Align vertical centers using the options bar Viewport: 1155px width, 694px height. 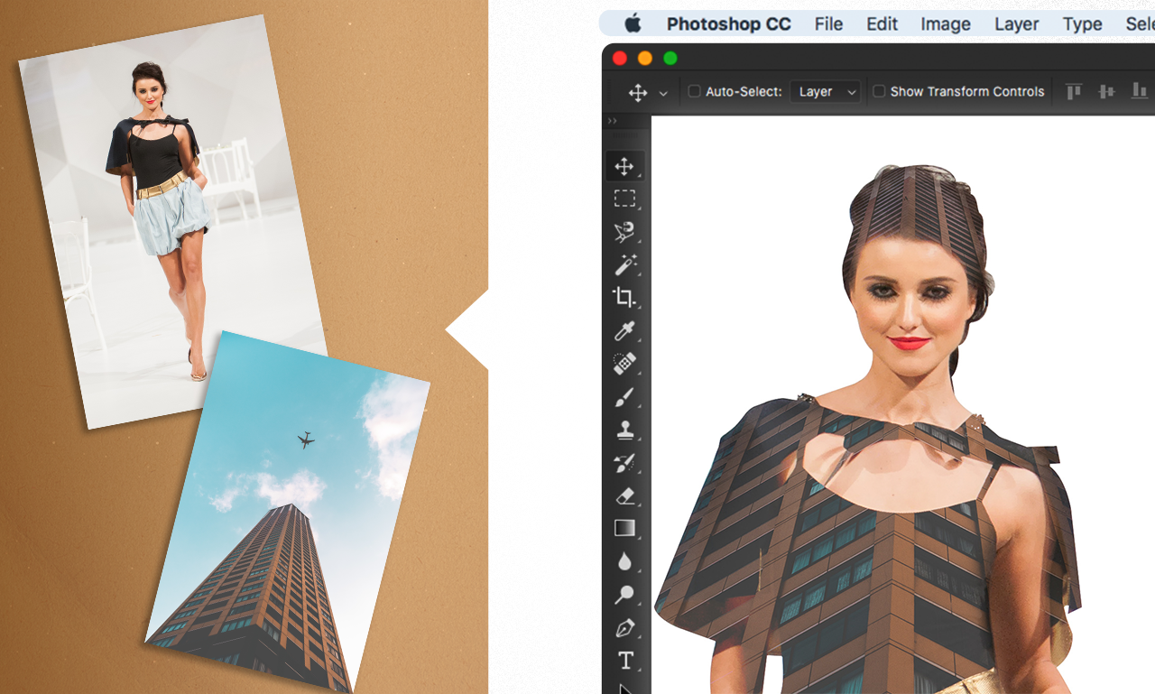tap(1106, 91)
